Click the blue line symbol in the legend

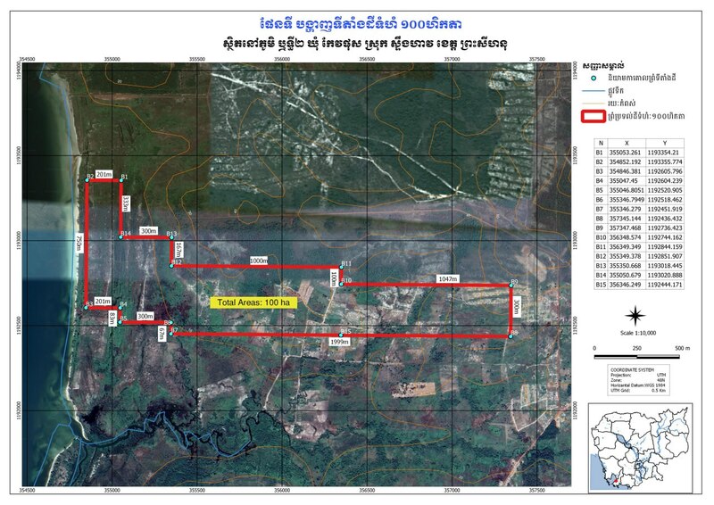point(594,91)
